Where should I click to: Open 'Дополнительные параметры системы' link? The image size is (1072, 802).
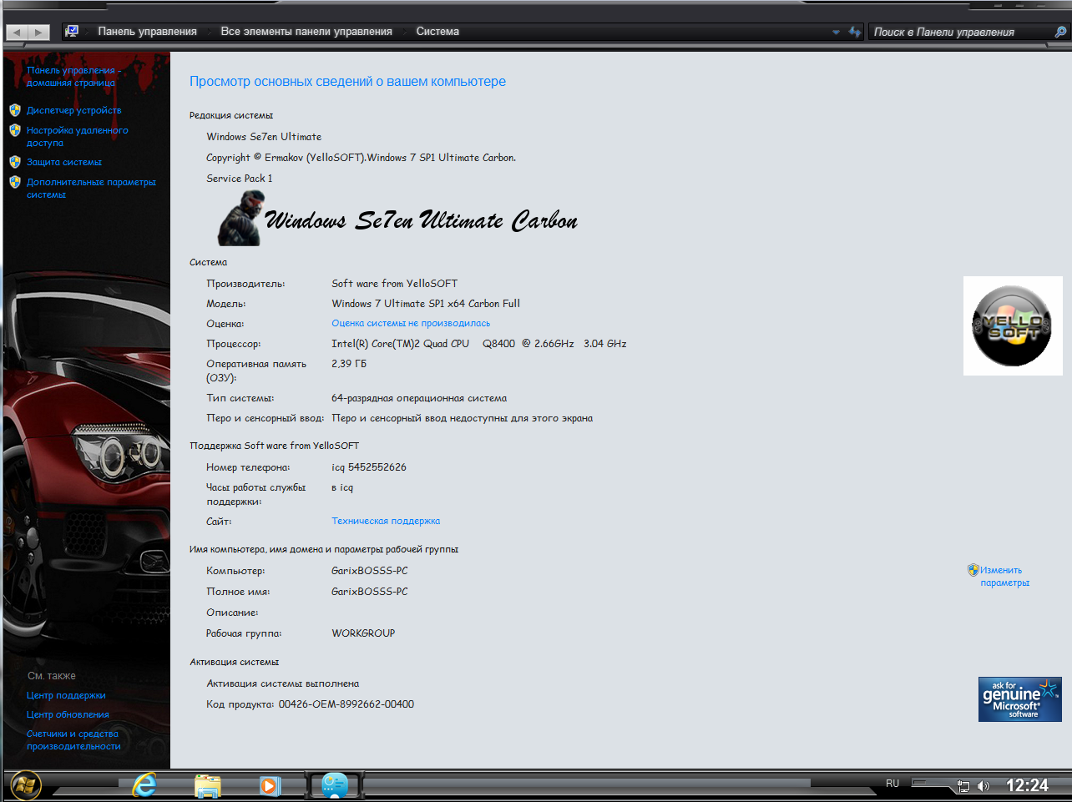91,189
